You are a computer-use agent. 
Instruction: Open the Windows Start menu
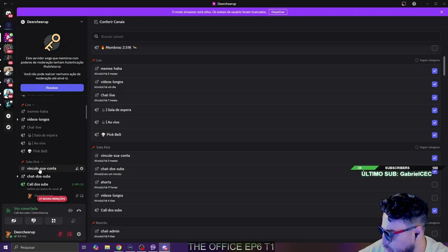pos(6,247)
